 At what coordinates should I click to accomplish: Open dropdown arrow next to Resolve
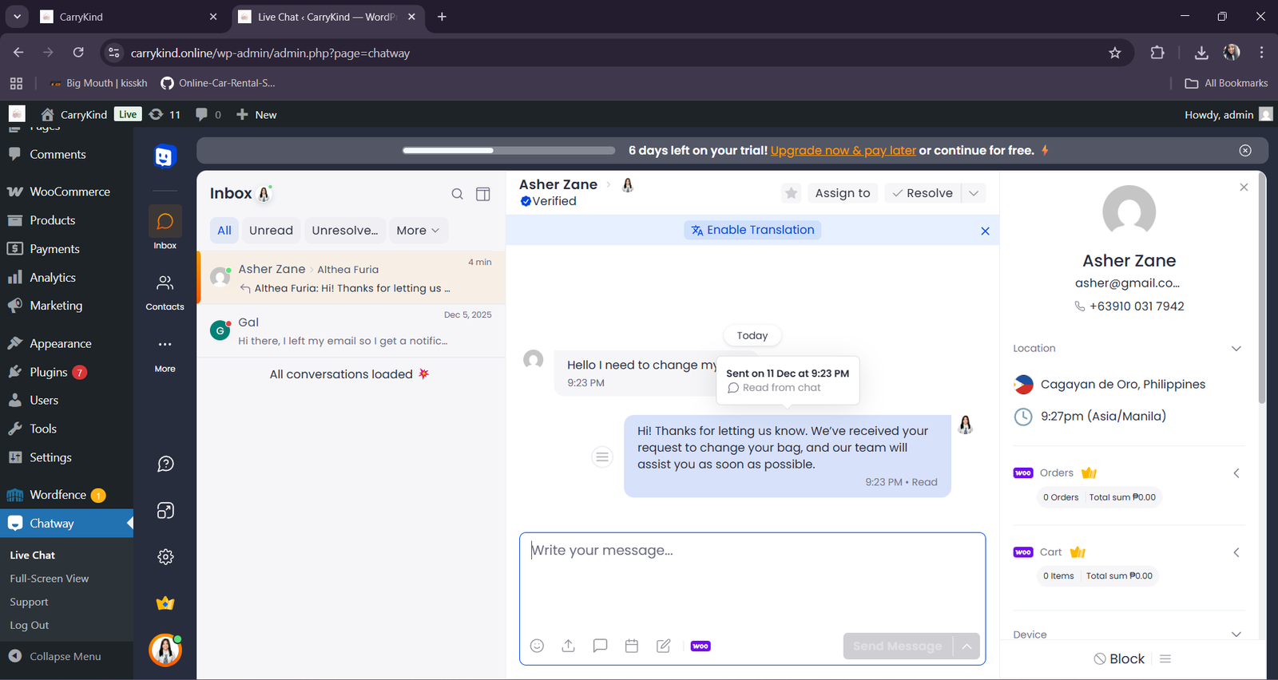[974, 193]
